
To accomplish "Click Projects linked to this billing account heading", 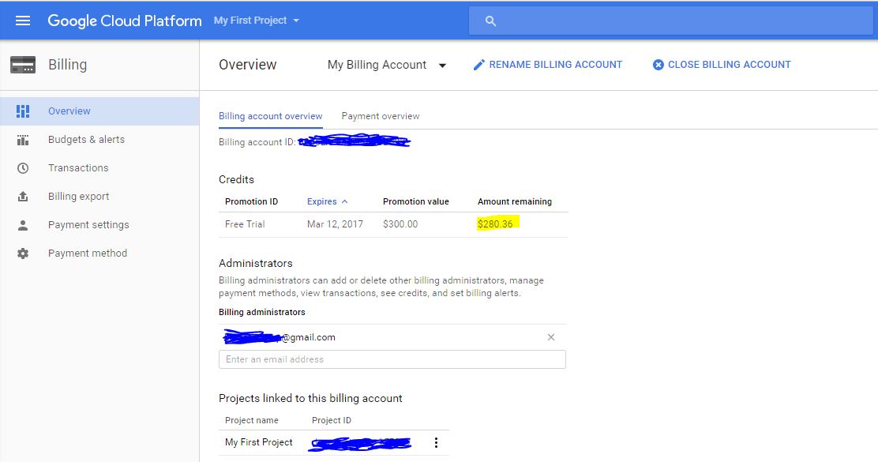I will coord(310,399).
